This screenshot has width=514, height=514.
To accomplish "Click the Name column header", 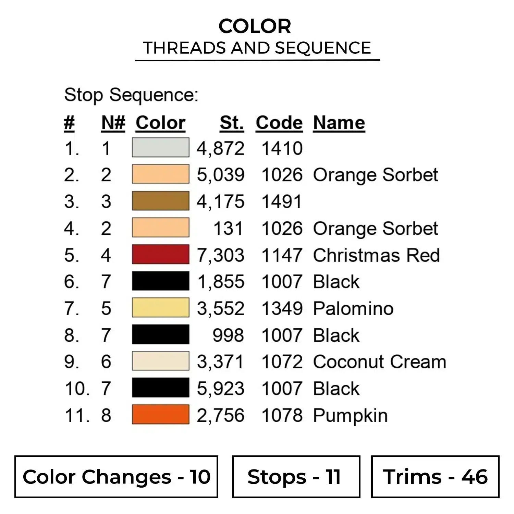I will click(339, 123).
